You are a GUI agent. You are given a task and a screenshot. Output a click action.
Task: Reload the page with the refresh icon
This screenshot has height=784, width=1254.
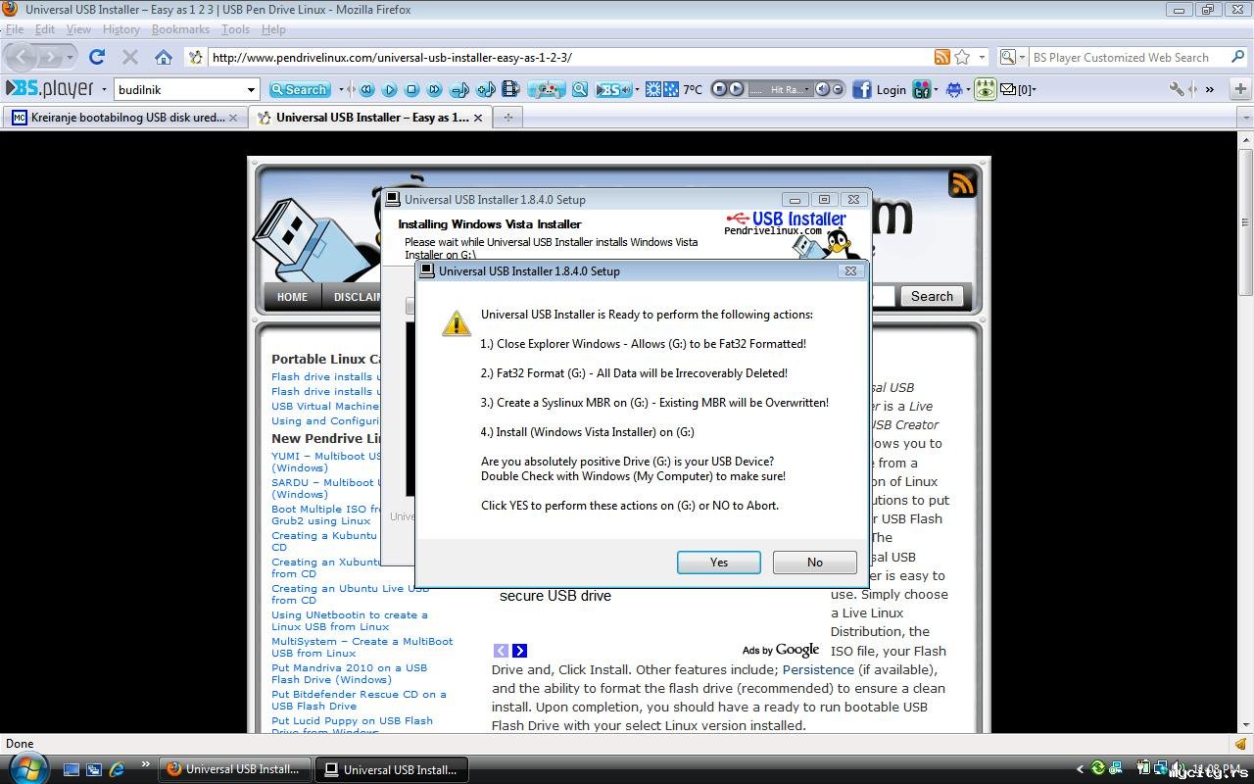96,57
